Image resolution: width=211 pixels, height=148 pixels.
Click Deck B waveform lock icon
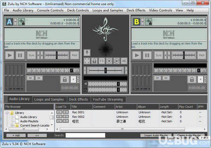pyautogui.click(x=148, y=22)
